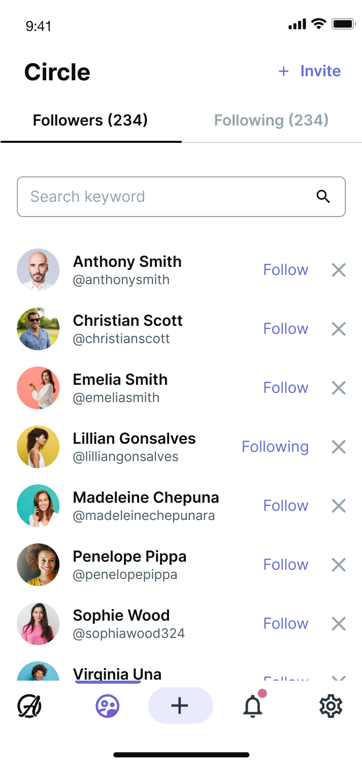Tap the Invite button
This screenshot has height=765, width=362.
point(310,71)
